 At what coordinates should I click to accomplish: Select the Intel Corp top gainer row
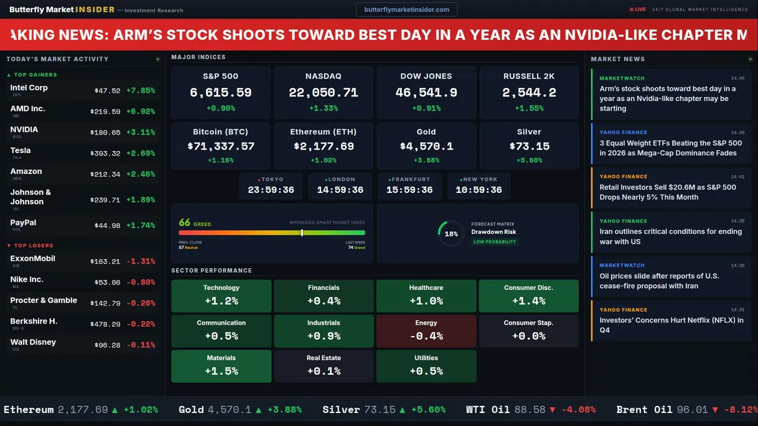tap(82, 90)
